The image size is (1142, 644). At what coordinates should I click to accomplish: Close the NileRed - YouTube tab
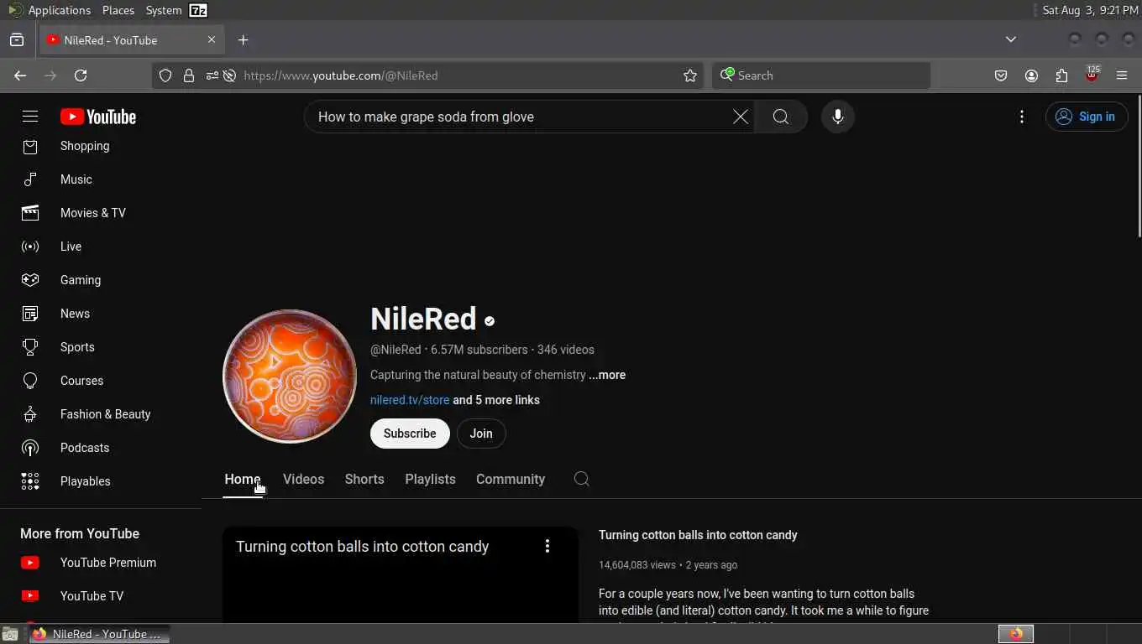tap(212, 39)
